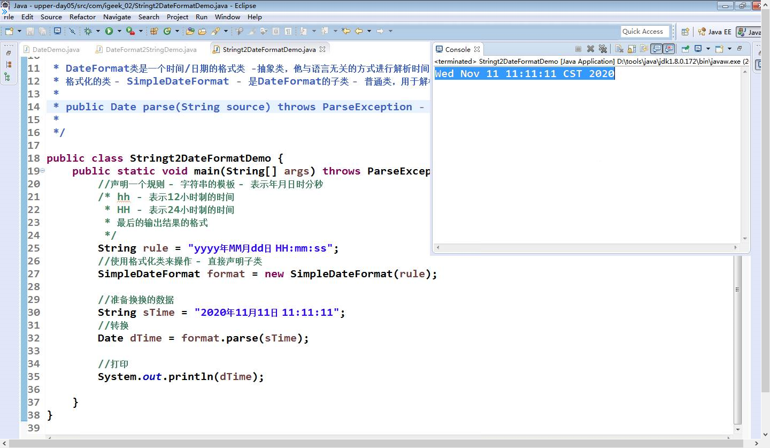Open the Search menu

(x=149, y=17)
